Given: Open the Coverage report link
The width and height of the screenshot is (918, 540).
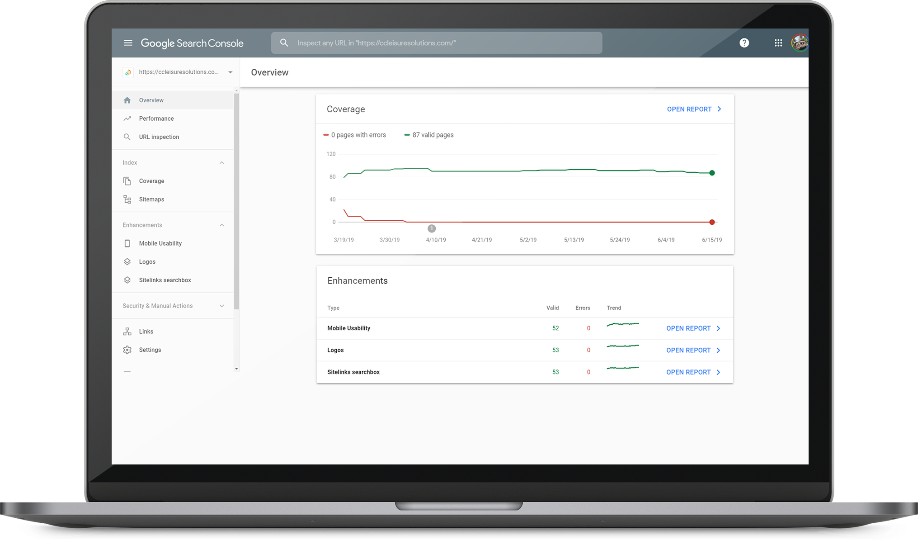Looking at the screenshot, I should pyautogui.click(x=694, y=109).
